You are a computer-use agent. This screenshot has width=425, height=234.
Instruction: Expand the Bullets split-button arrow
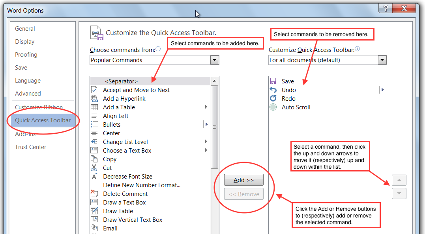206,124
